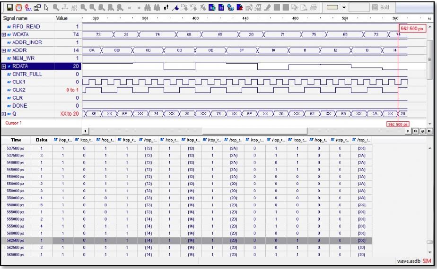Click the alarm clock icon in toolbar
437x269 pixels.
point(18,8)
